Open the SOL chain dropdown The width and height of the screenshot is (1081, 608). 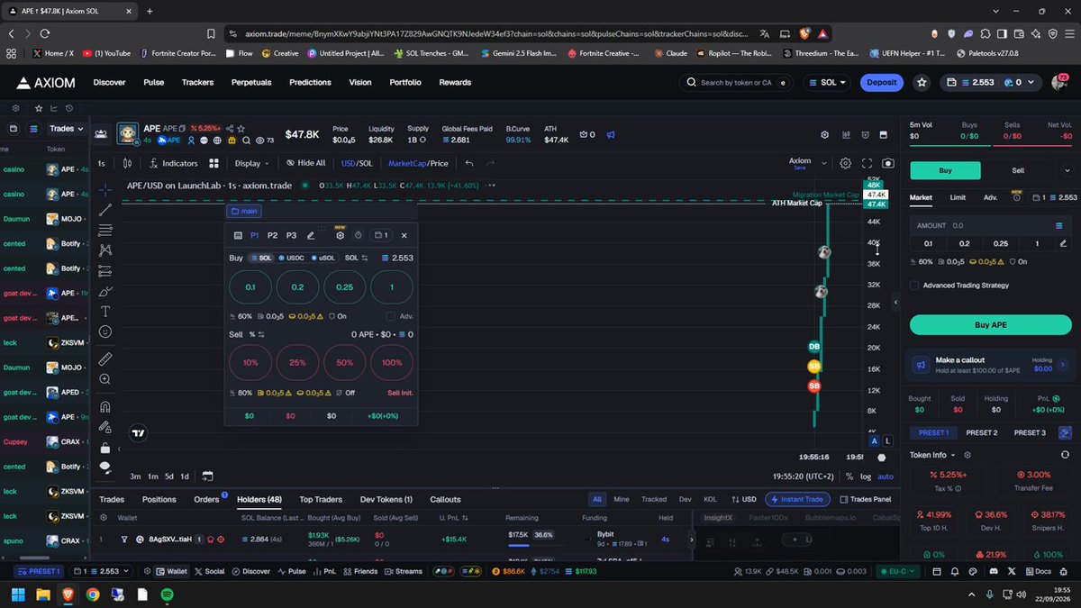[x=828, y=82]
